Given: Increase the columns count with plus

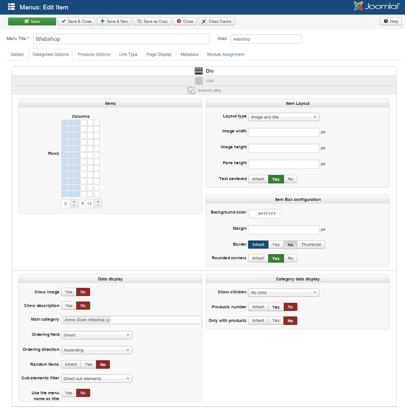Looking at the screenshot, I should [74, 202].
